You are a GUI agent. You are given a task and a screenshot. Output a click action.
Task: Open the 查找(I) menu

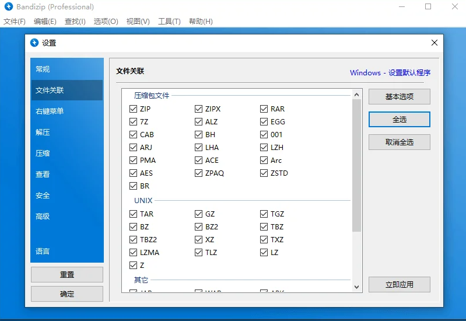coord(75,22)
